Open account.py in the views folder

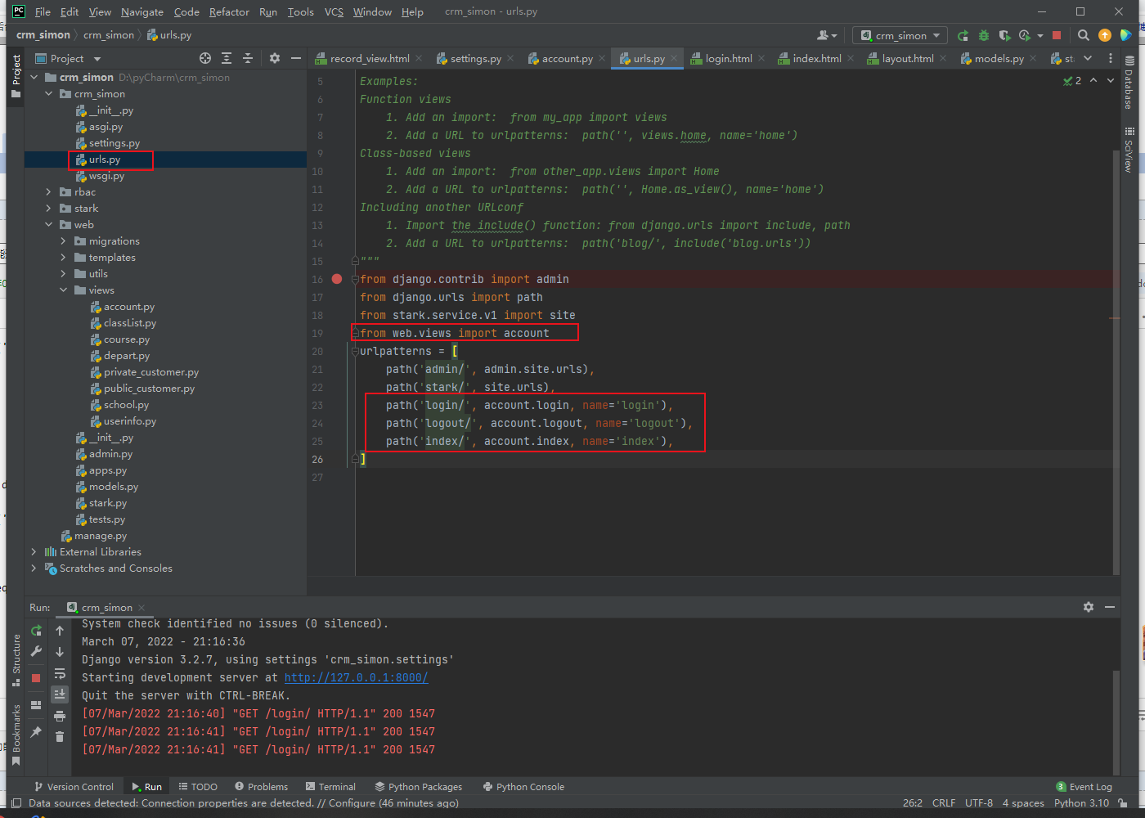click(128, 307)
